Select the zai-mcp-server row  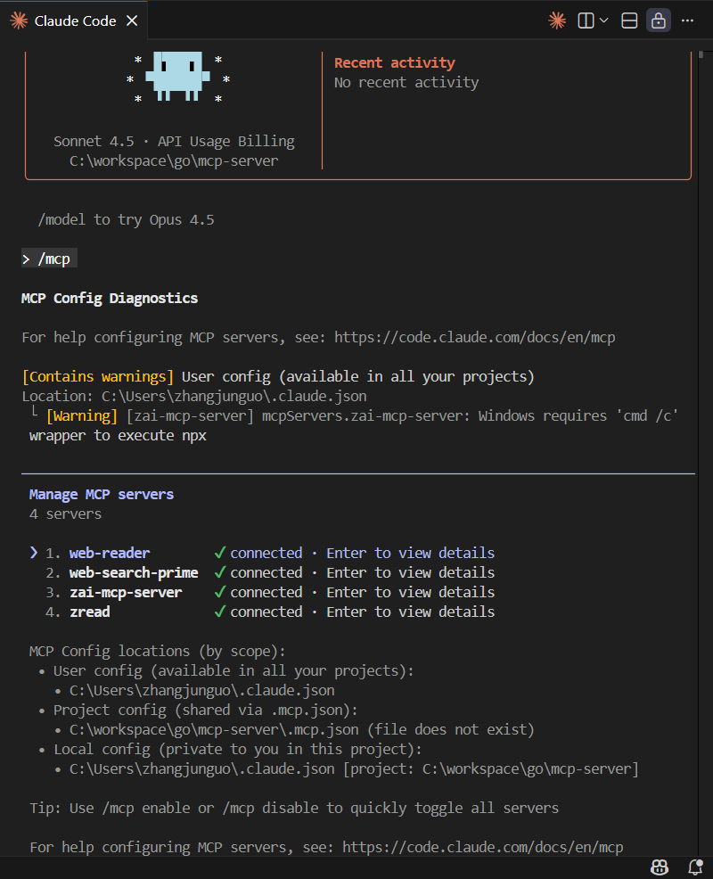point(270,592)
